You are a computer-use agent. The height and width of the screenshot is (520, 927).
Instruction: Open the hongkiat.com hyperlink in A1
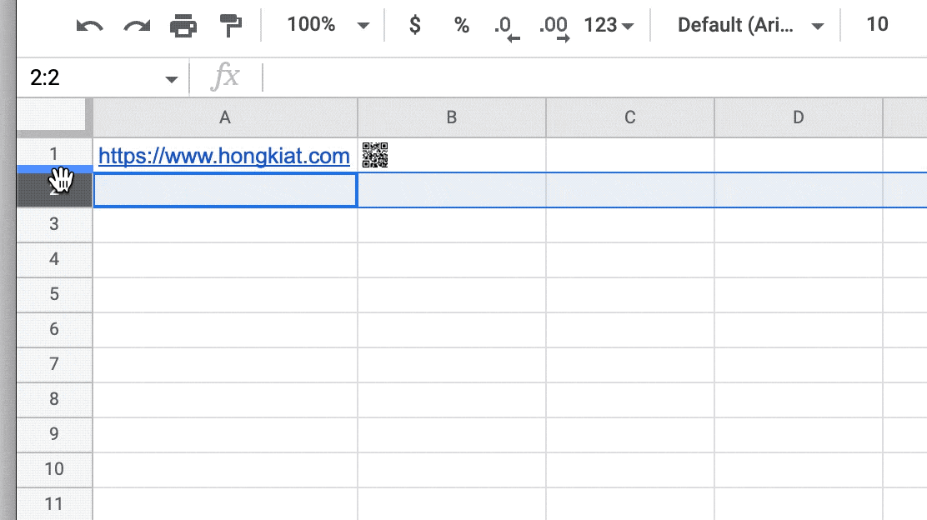coord(223,156)
